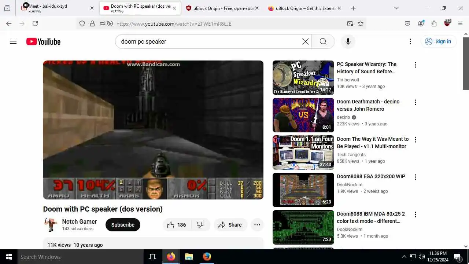Open a new browser tab
Image resolution: width=469 pixels, height=264 pixels.
(x=353, y=8)
